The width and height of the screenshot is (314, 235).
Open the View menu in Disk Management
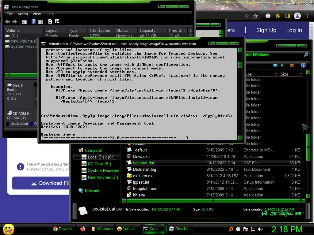coord(37,14)
